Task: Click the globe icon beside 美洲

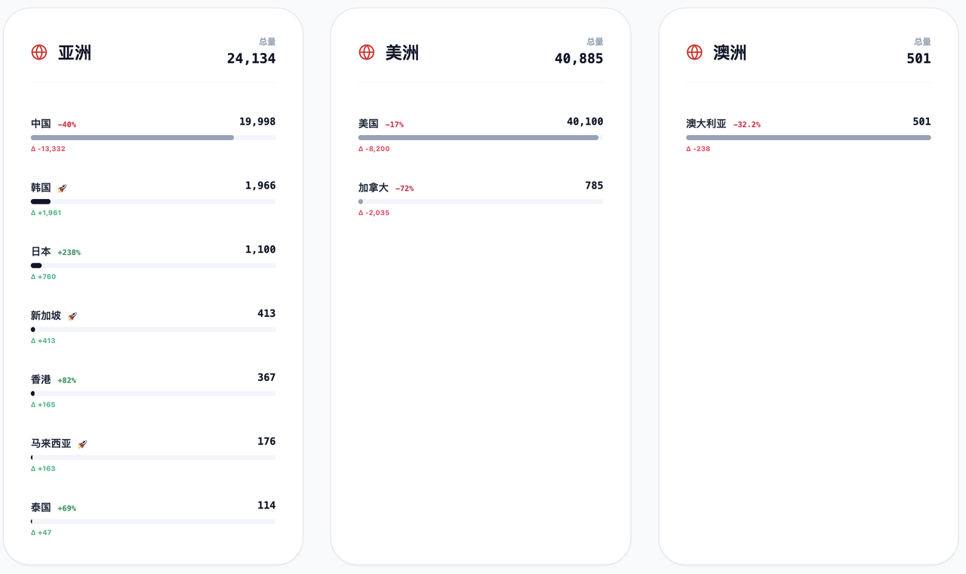Action: [367, 52]
